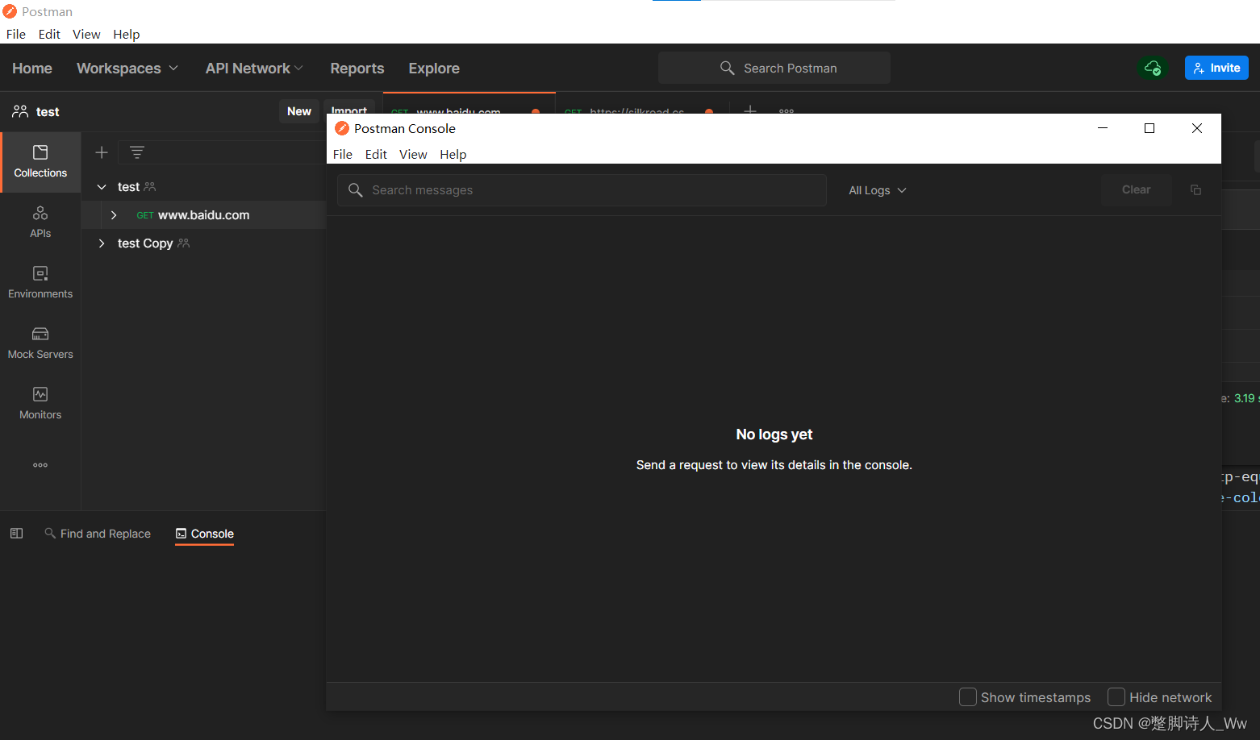The width and height of the screenshot is (1260, 740).
Task: Click the shared icon beside test Copy
Action: pos(184,243)
